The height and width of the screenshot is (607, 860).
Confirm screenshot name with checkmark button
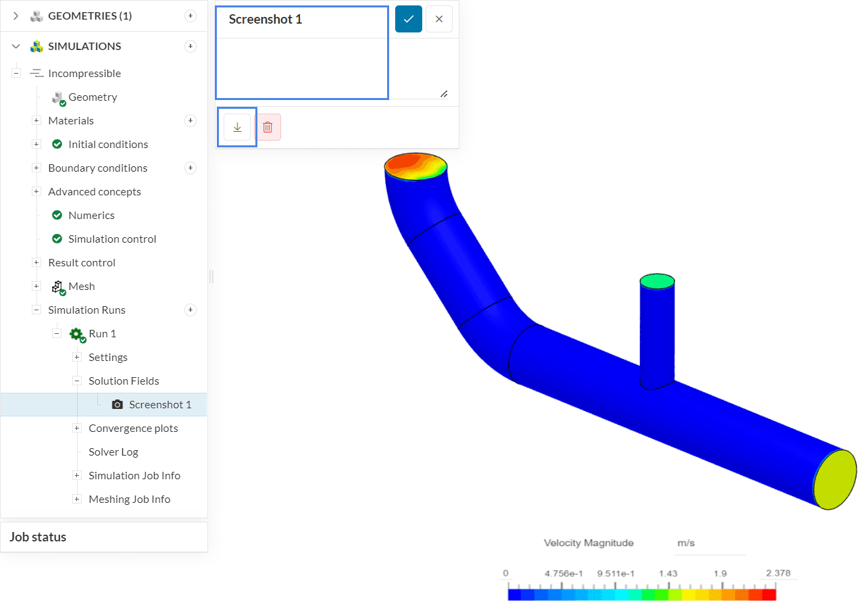point(409,19)
